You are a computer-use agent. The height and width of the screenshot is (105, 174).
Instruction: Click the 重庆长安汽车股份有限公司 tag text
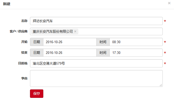(53, 31)
